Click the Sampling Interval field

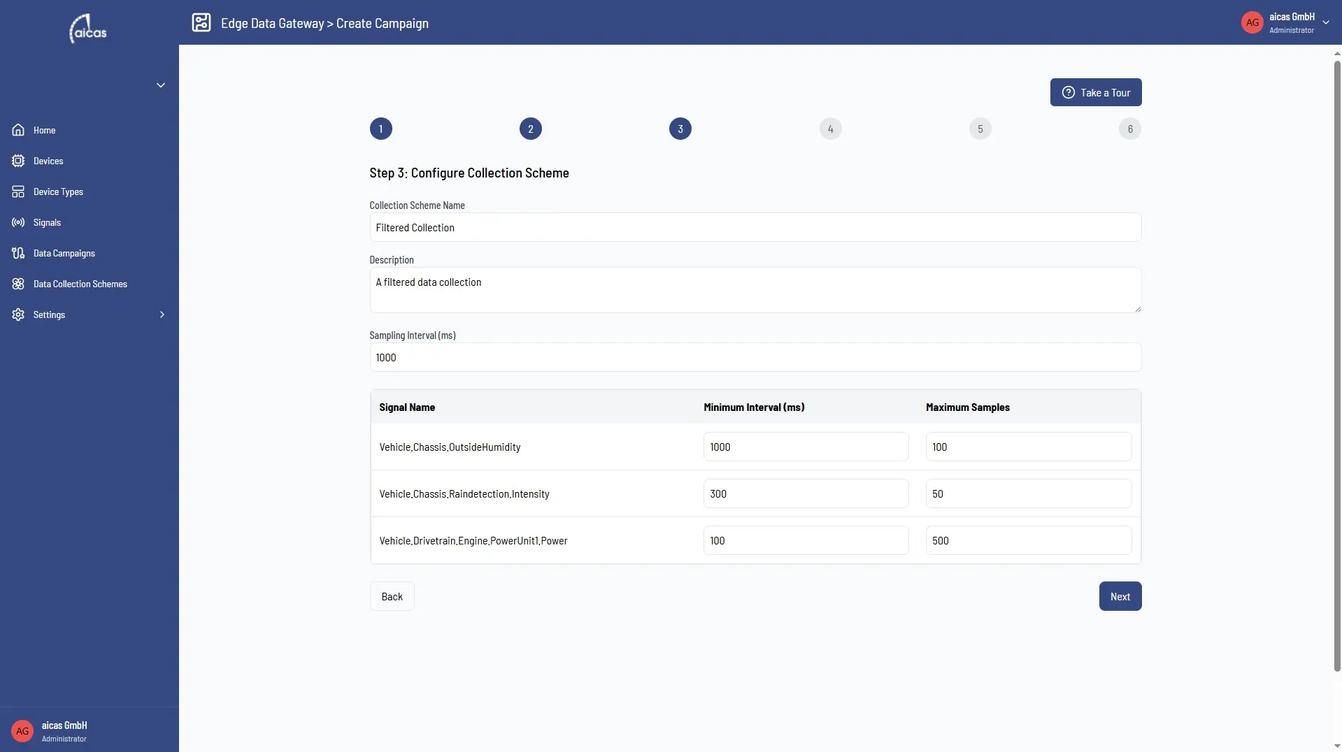click(x=755, y=357)
